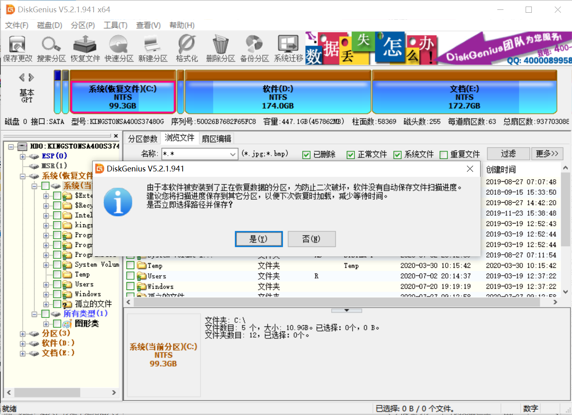Click the 过滤 filter button
The height and width of the screenshot is (415, 572).
508,154
